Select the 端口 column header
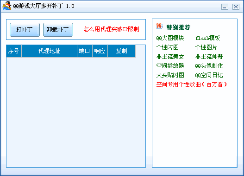 point(85,51)
